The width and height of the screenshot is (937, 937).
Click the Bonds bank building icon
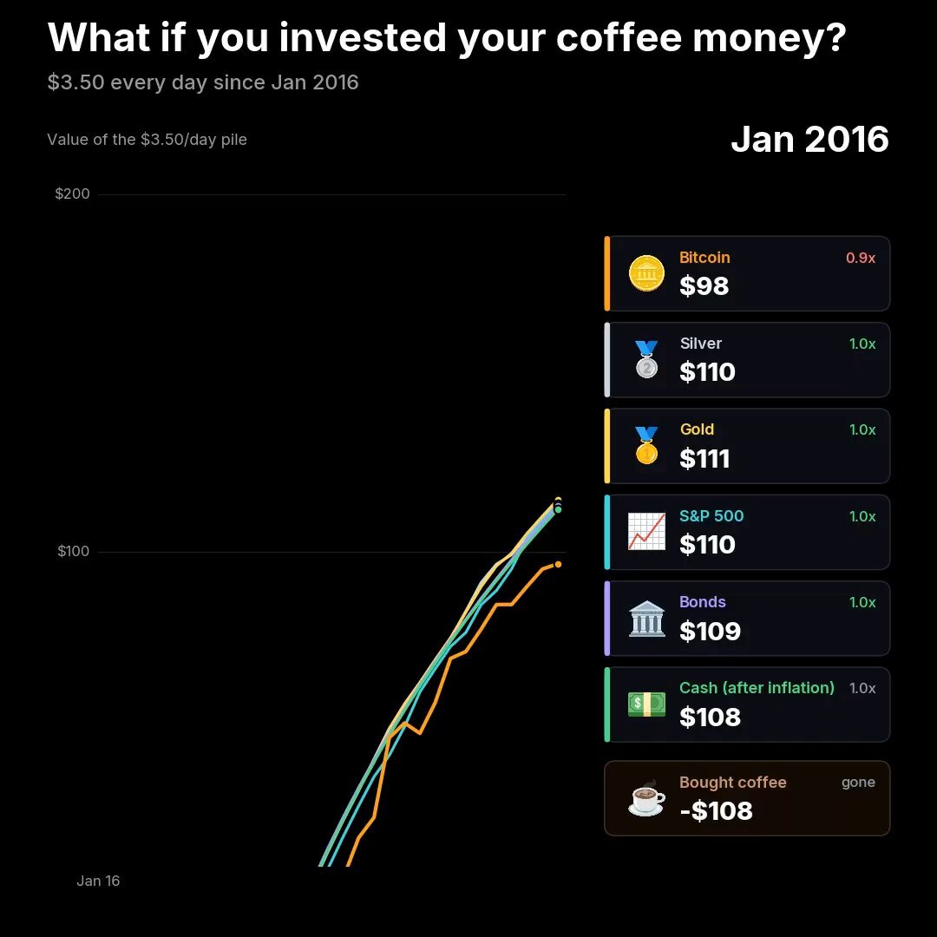(x=646, y=618)
